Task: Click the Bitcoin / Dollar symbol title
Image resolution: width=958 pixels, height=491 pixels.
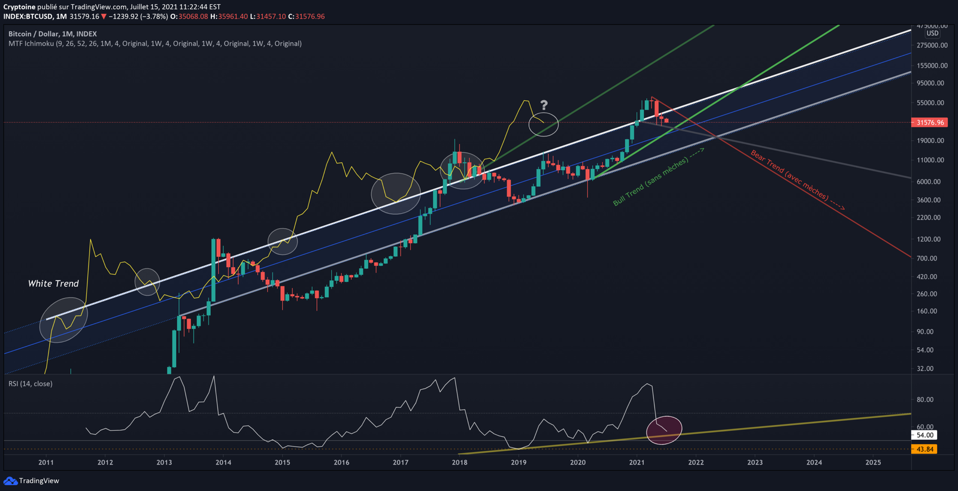Action: click(x=53, y=34)
